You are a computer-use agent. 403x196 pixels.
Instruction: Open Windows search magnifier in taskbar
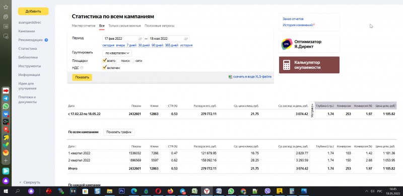18,191
